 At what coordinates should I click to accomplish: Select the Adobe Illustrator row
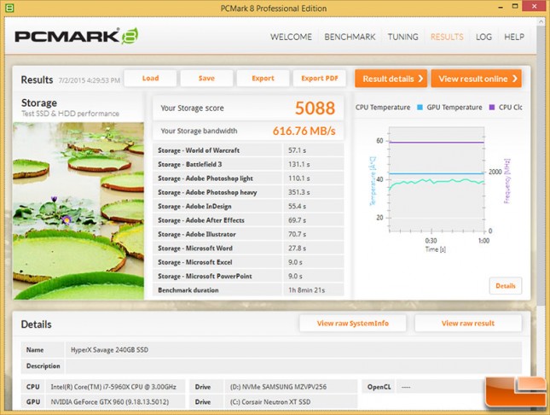point(248,234)
